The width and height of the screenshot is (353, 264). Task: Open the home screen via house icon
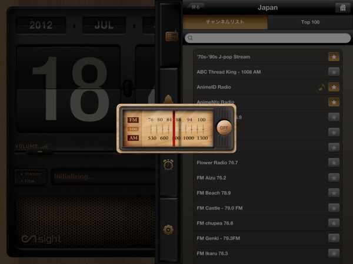(342, 8)
